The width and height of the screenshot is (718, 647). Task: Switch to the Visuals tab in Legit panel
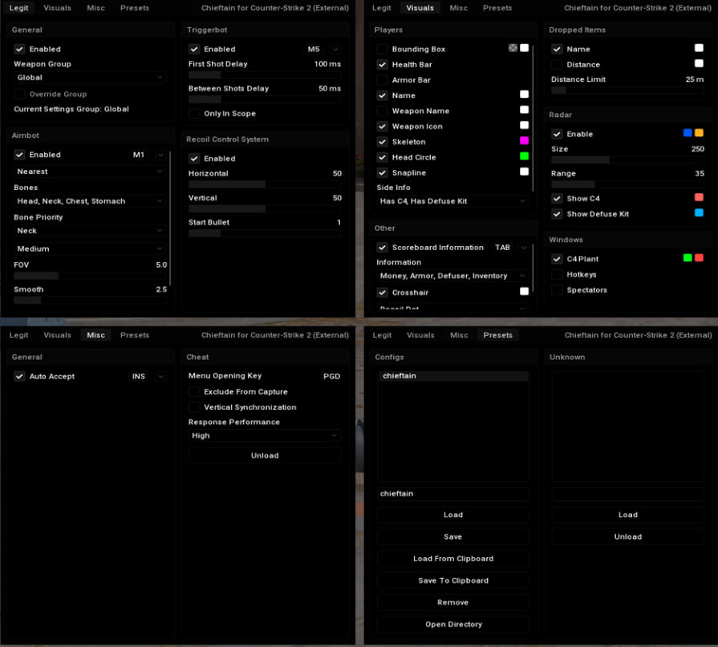click(x=57, y=8)
